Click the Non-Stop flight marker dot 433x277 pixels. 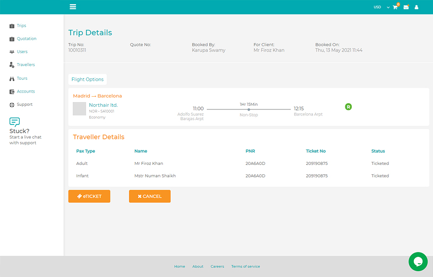point(249,110)
